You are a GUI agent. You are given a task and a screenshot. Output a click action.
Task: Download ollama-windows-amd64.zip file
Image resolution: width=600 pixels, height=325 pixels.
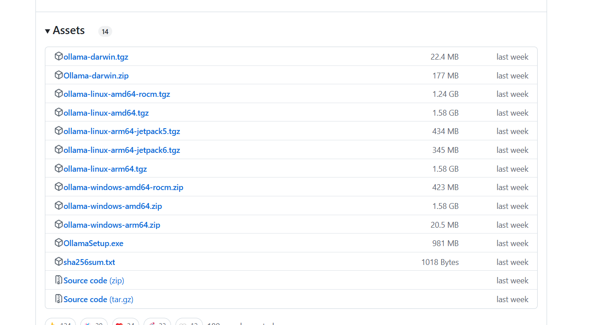(113, 206)
